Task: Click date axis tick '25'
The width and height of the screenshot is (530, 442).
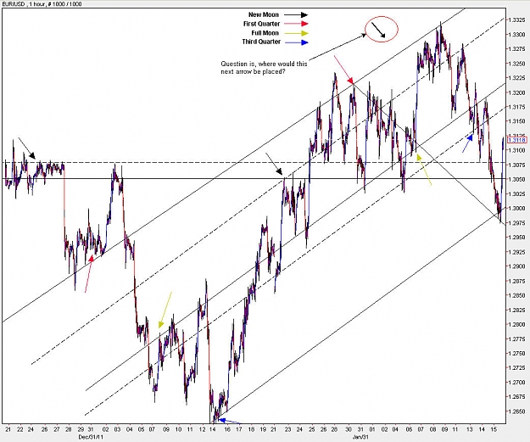Action: [x=311, y=429]
